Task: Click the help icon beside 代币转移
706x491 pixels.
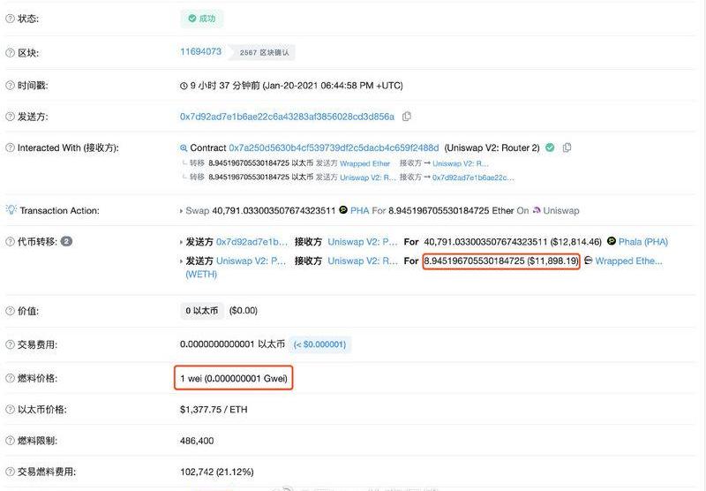Action: point(10,241)
